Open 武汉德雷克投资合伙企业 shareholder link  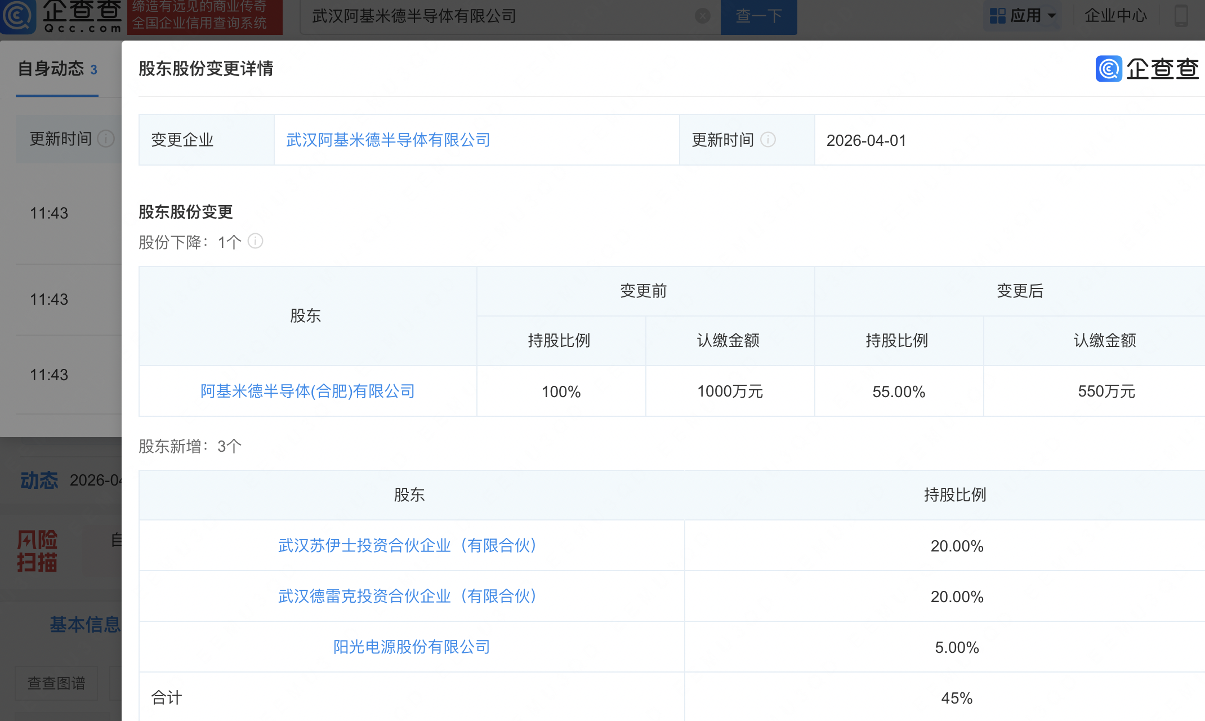(x=408, y=596)
